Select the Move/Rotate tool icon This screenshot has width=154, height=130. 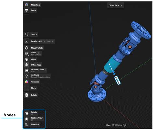(27, 48)
